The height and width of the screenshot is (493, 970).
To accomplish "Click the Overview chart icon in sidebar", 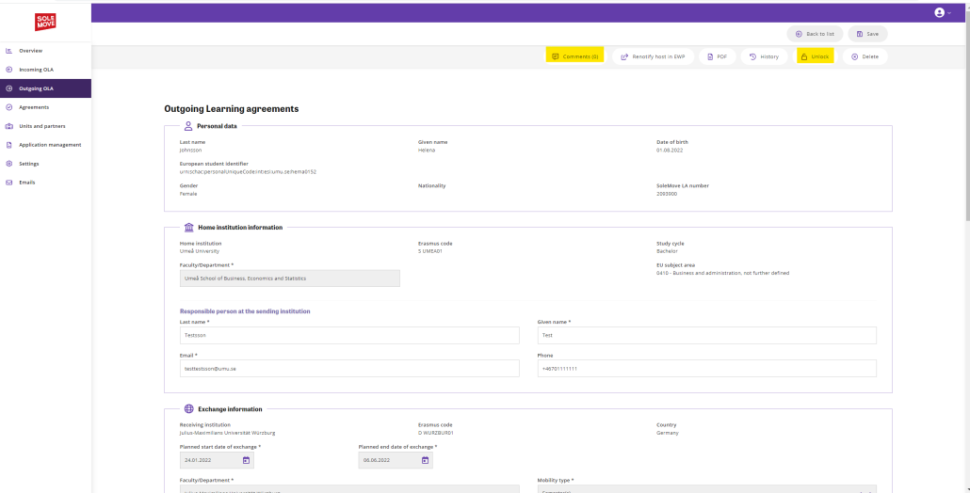I will pos(8,51).
